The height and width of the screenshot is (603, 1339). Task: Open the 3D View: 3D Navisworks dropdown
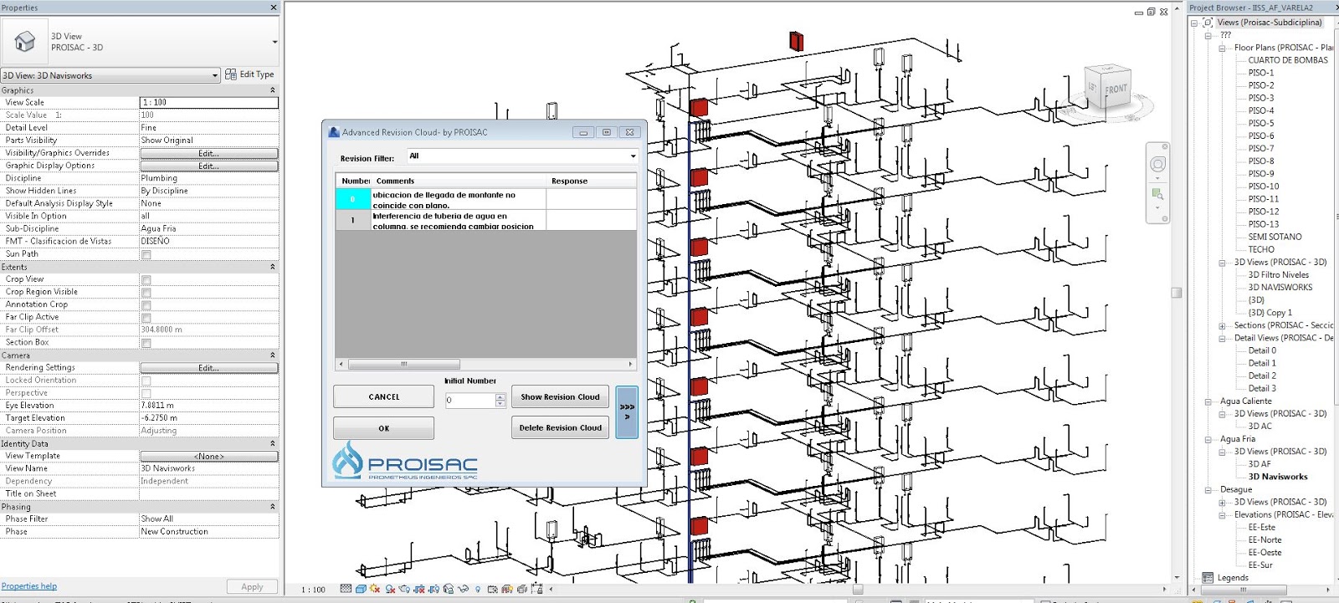[110, 75]
